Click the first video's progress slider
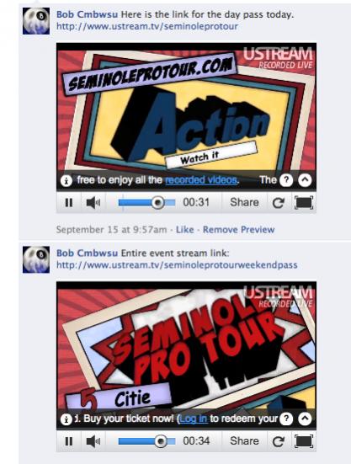 (146, 203)
